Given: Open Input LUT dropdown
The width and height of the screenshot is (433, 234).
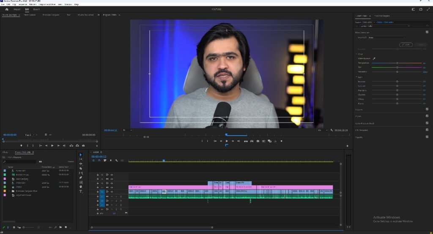Looking at the screenshot, I should click(x=387, y=38).
